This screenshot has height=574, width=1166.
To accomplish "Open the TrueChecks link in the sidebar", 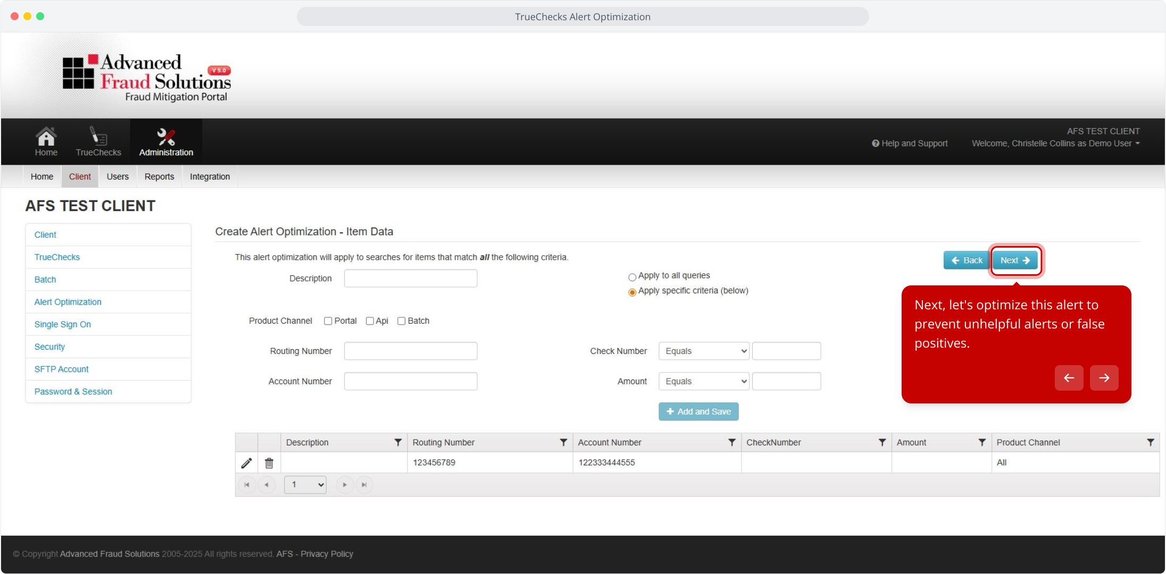I will point(57,257).
